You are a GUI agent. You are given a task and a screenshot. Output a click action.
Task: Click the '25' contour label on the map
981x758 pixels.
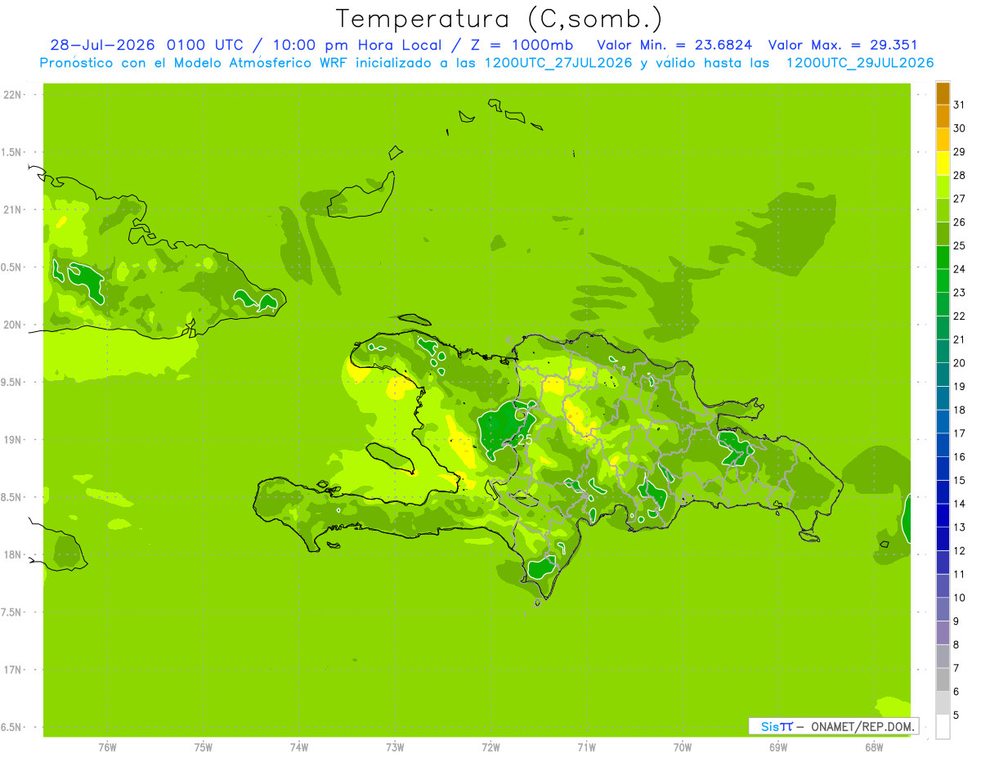point(525,440)
